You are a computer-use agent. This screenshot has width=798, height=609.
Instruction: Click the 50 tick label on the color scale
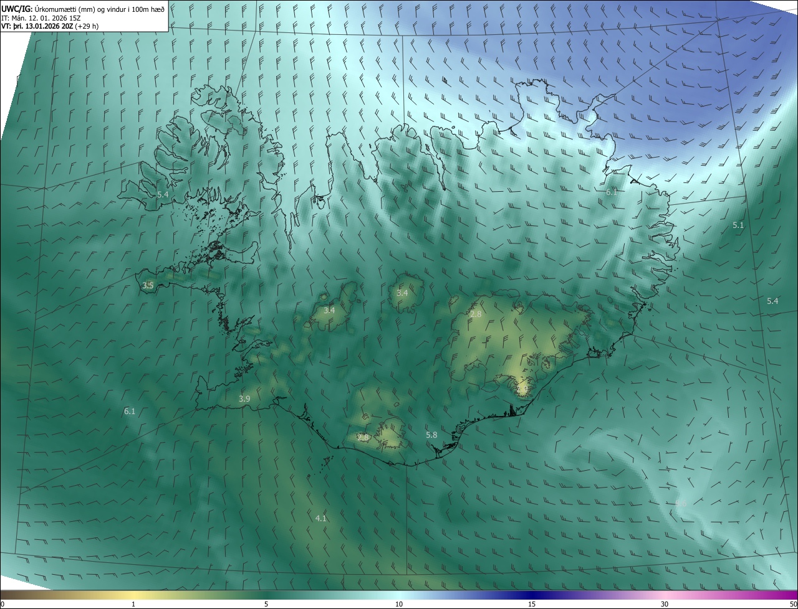[793, 604]
